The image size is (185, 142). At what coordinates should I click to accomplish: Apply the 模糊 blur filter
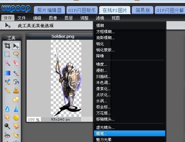[130, 26]
